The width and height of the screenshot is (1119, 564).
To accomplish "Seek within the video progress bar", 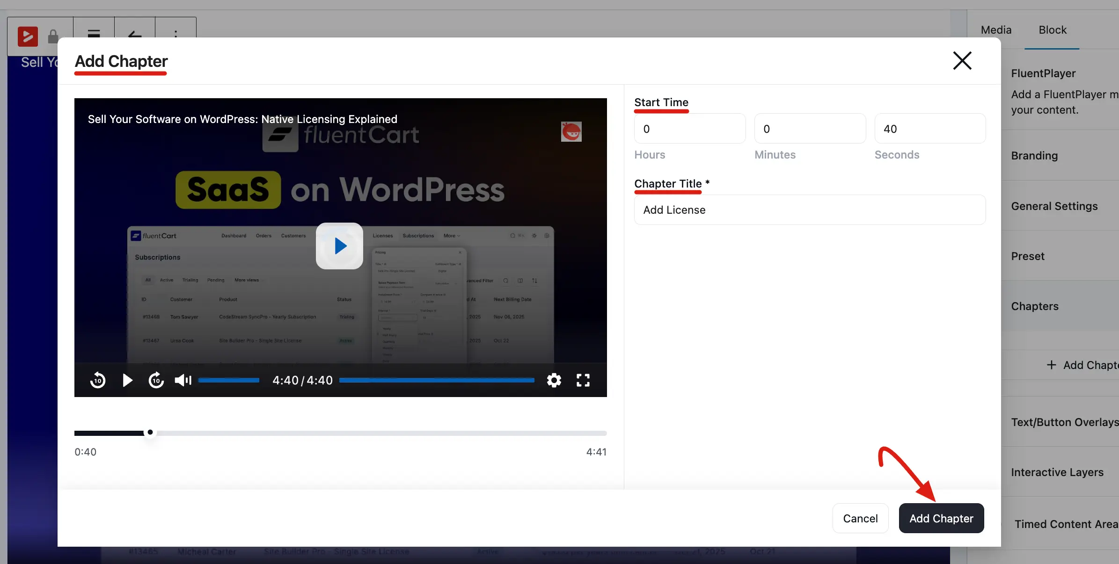I will [x=437, y=380].
